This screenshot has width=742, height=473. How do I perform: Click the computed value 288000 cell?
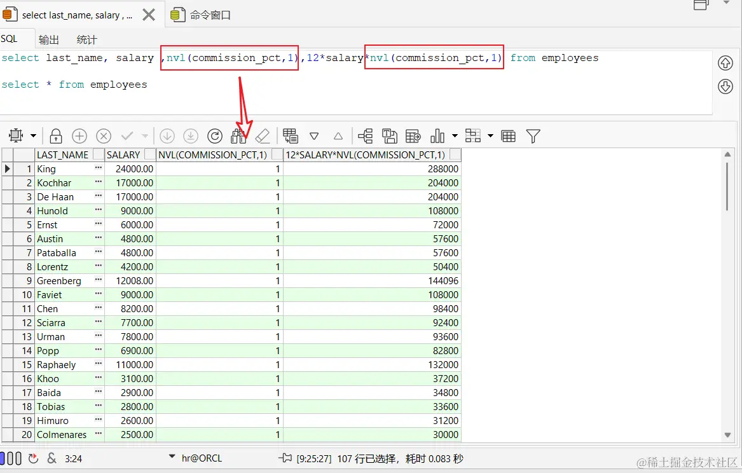(372, 168)
